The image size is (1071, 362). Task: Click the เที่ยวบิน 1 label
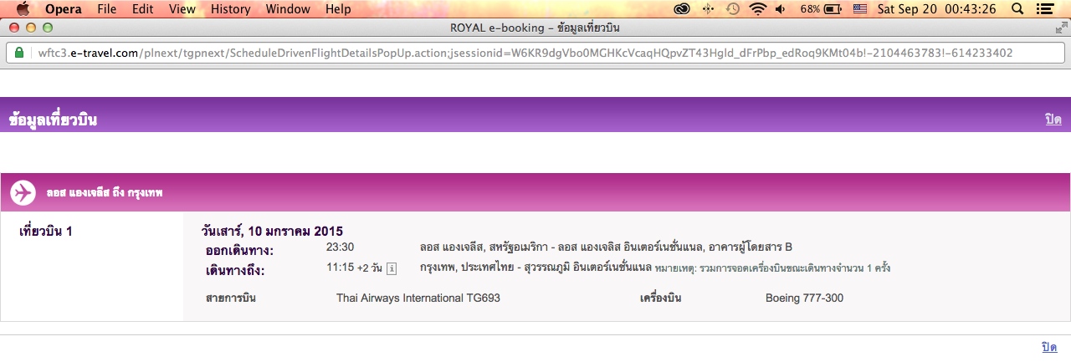coord(45,231)
